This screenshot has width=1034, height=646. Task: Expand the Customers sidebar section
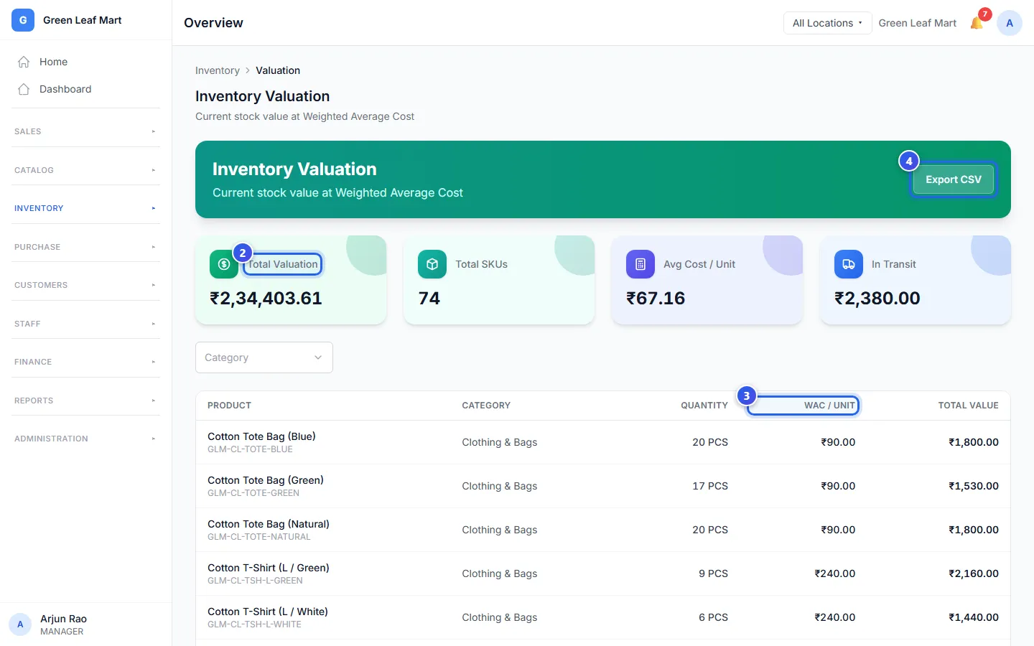[85, 285]
